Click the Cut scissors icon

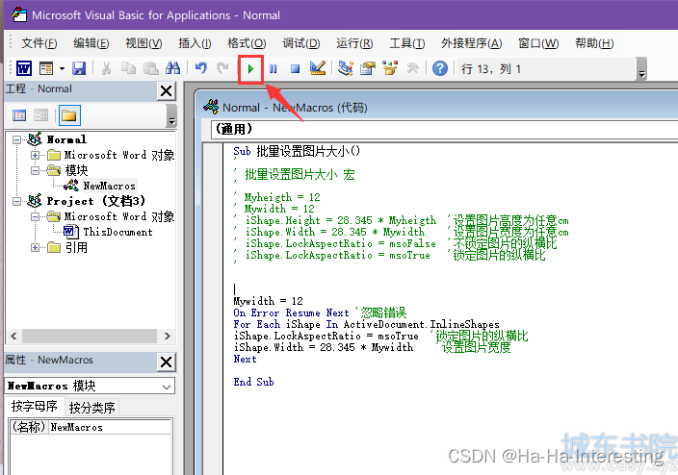click(x=106, y=68)
